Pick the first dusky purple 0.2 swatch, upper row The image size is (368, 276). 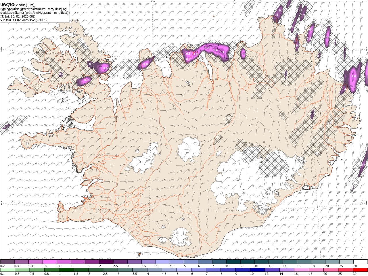pos(7,262)
